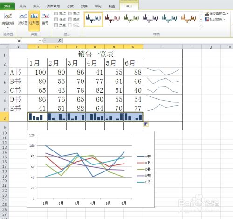The height and width of the screenshot is (219, 233).
Task: Enable the 低点 (Low Point) checkbox
Action: 56,19
